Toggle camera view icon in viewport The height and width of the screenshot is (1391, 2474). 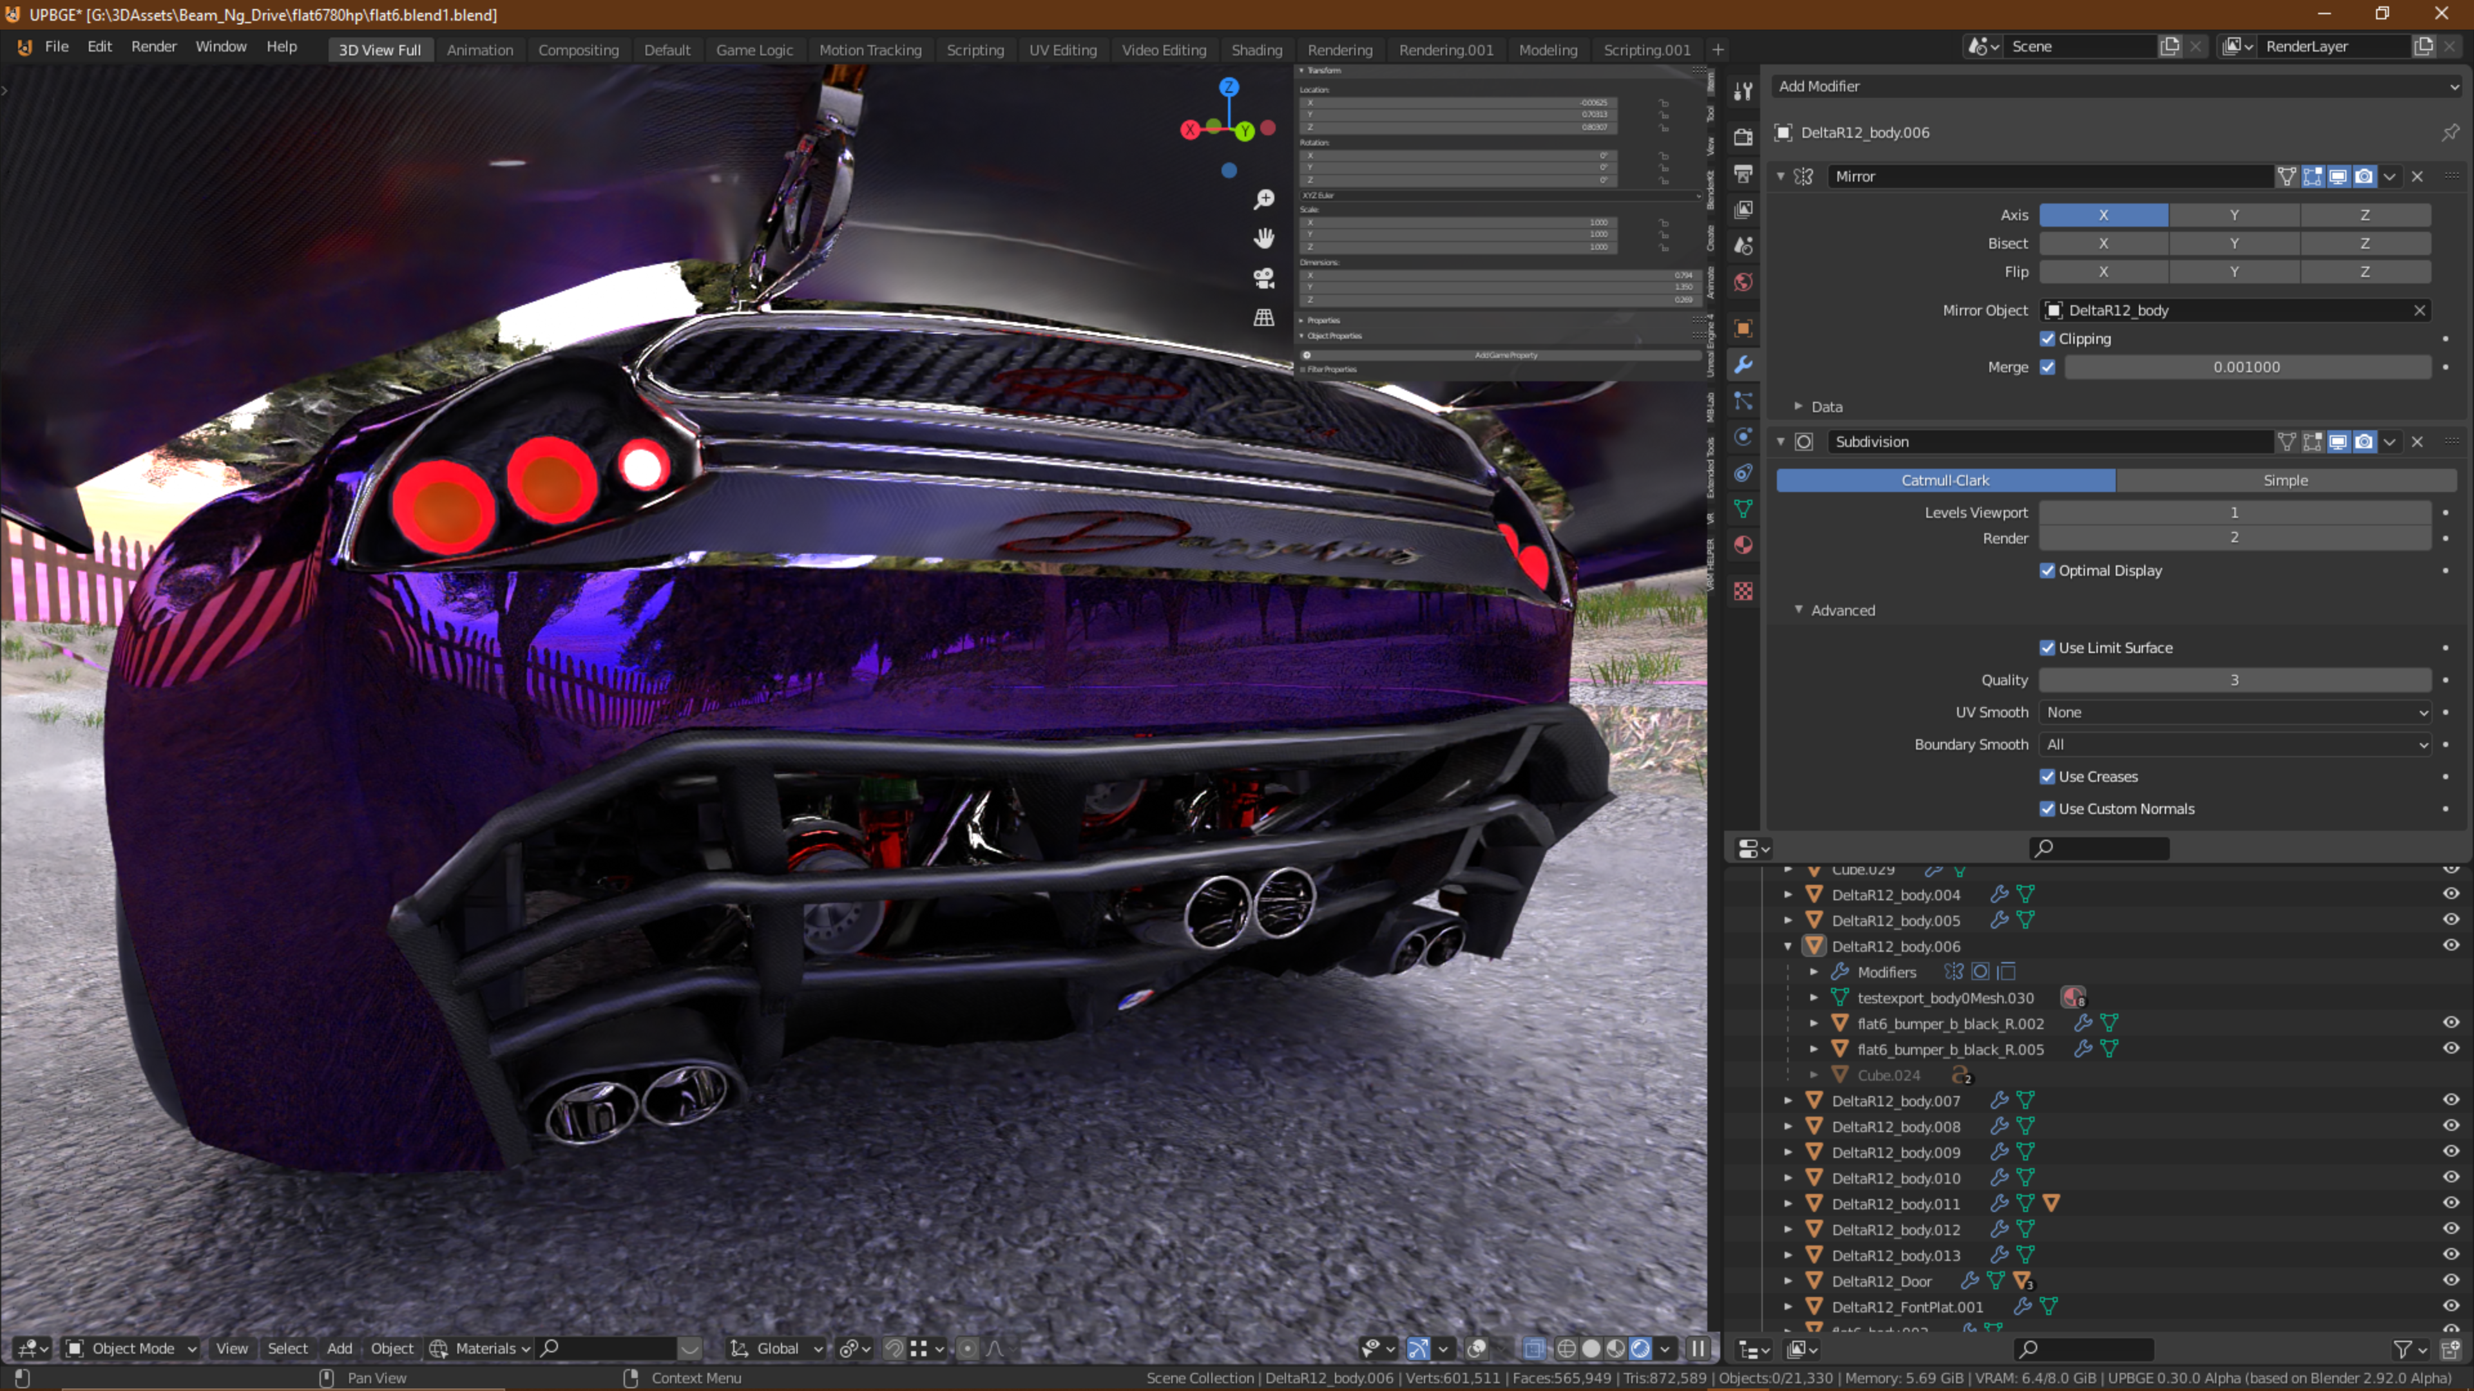pos(1264,278)
